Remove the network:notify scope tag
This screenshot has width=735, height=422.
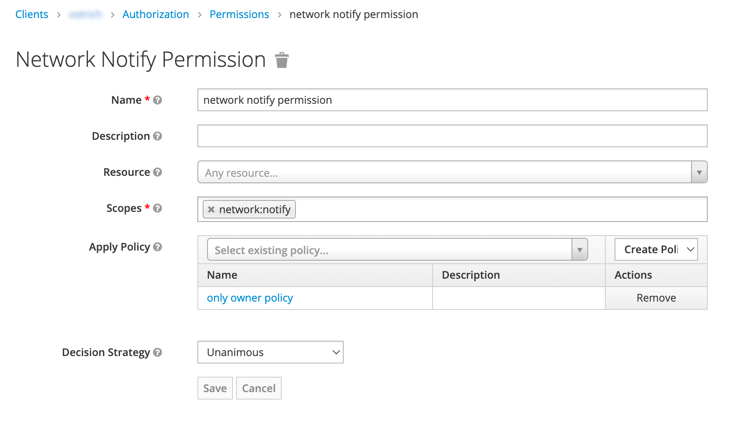(x=211, y=210)
